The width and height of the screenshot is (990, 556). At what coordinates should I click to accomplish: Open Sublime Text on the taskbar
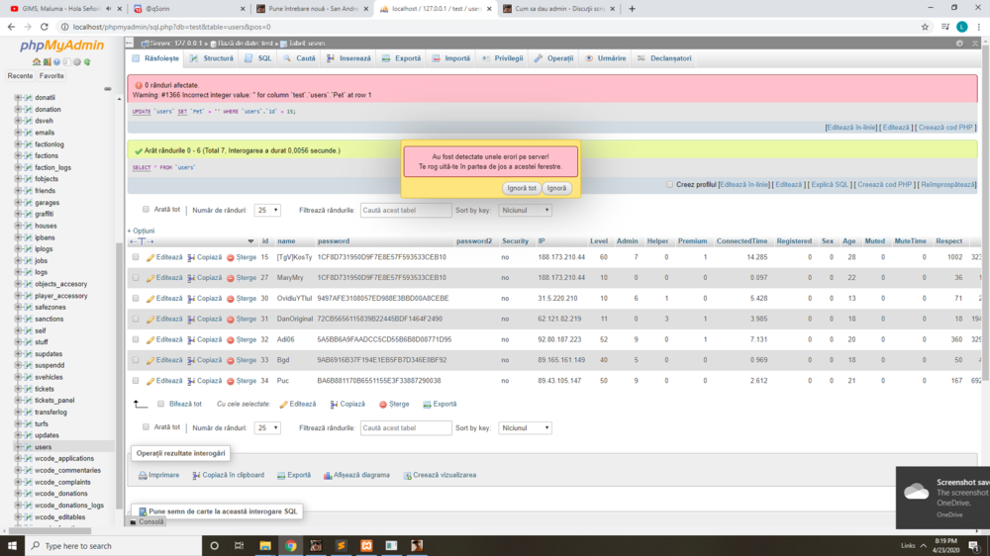pos(341,546)
